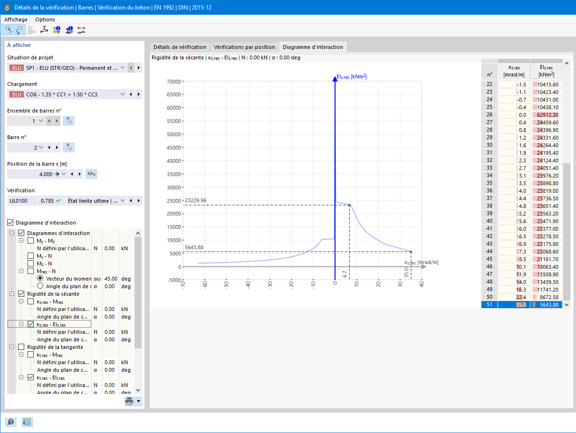This screenshot has height=433, width=576.
Task: Open the Chargement CO6 dropdown
Action: (x=123, y=94)
